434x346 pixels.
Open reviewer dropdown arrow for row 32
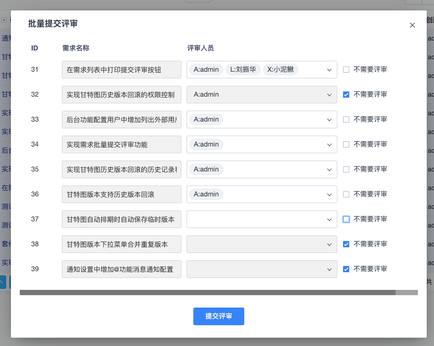(x=330, y=95)
